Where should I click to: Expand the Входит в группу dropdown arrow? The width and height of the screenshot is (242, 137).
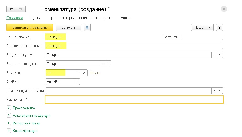pyautogui.click(x=214, y=55)
